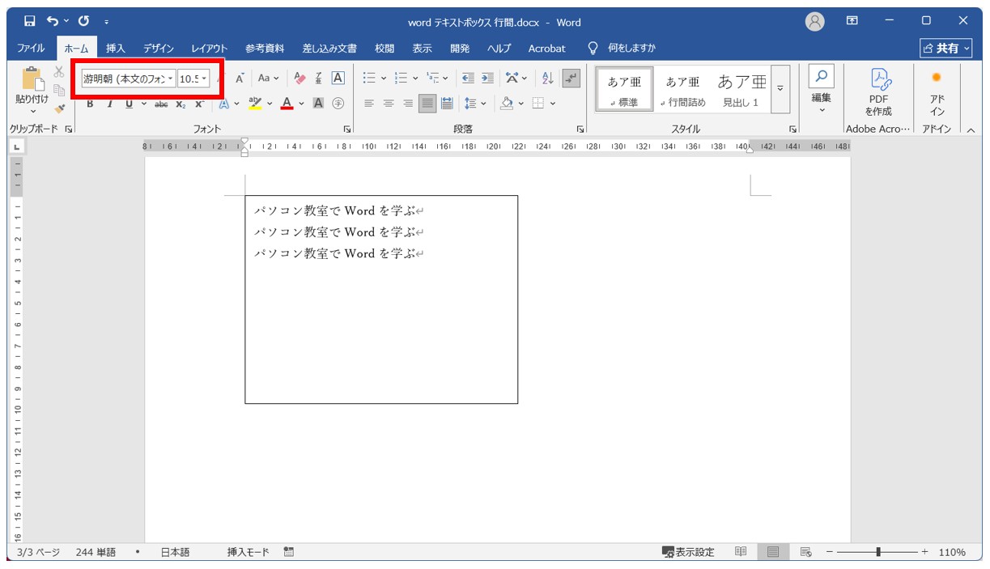This screenshot has height=569, width=990.
Task: Pick text highlight color
Action: pos(255,104)
